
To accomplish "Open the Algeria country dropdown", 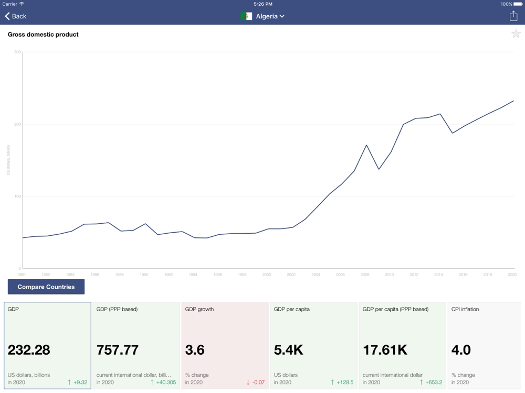I will point(270,16).
